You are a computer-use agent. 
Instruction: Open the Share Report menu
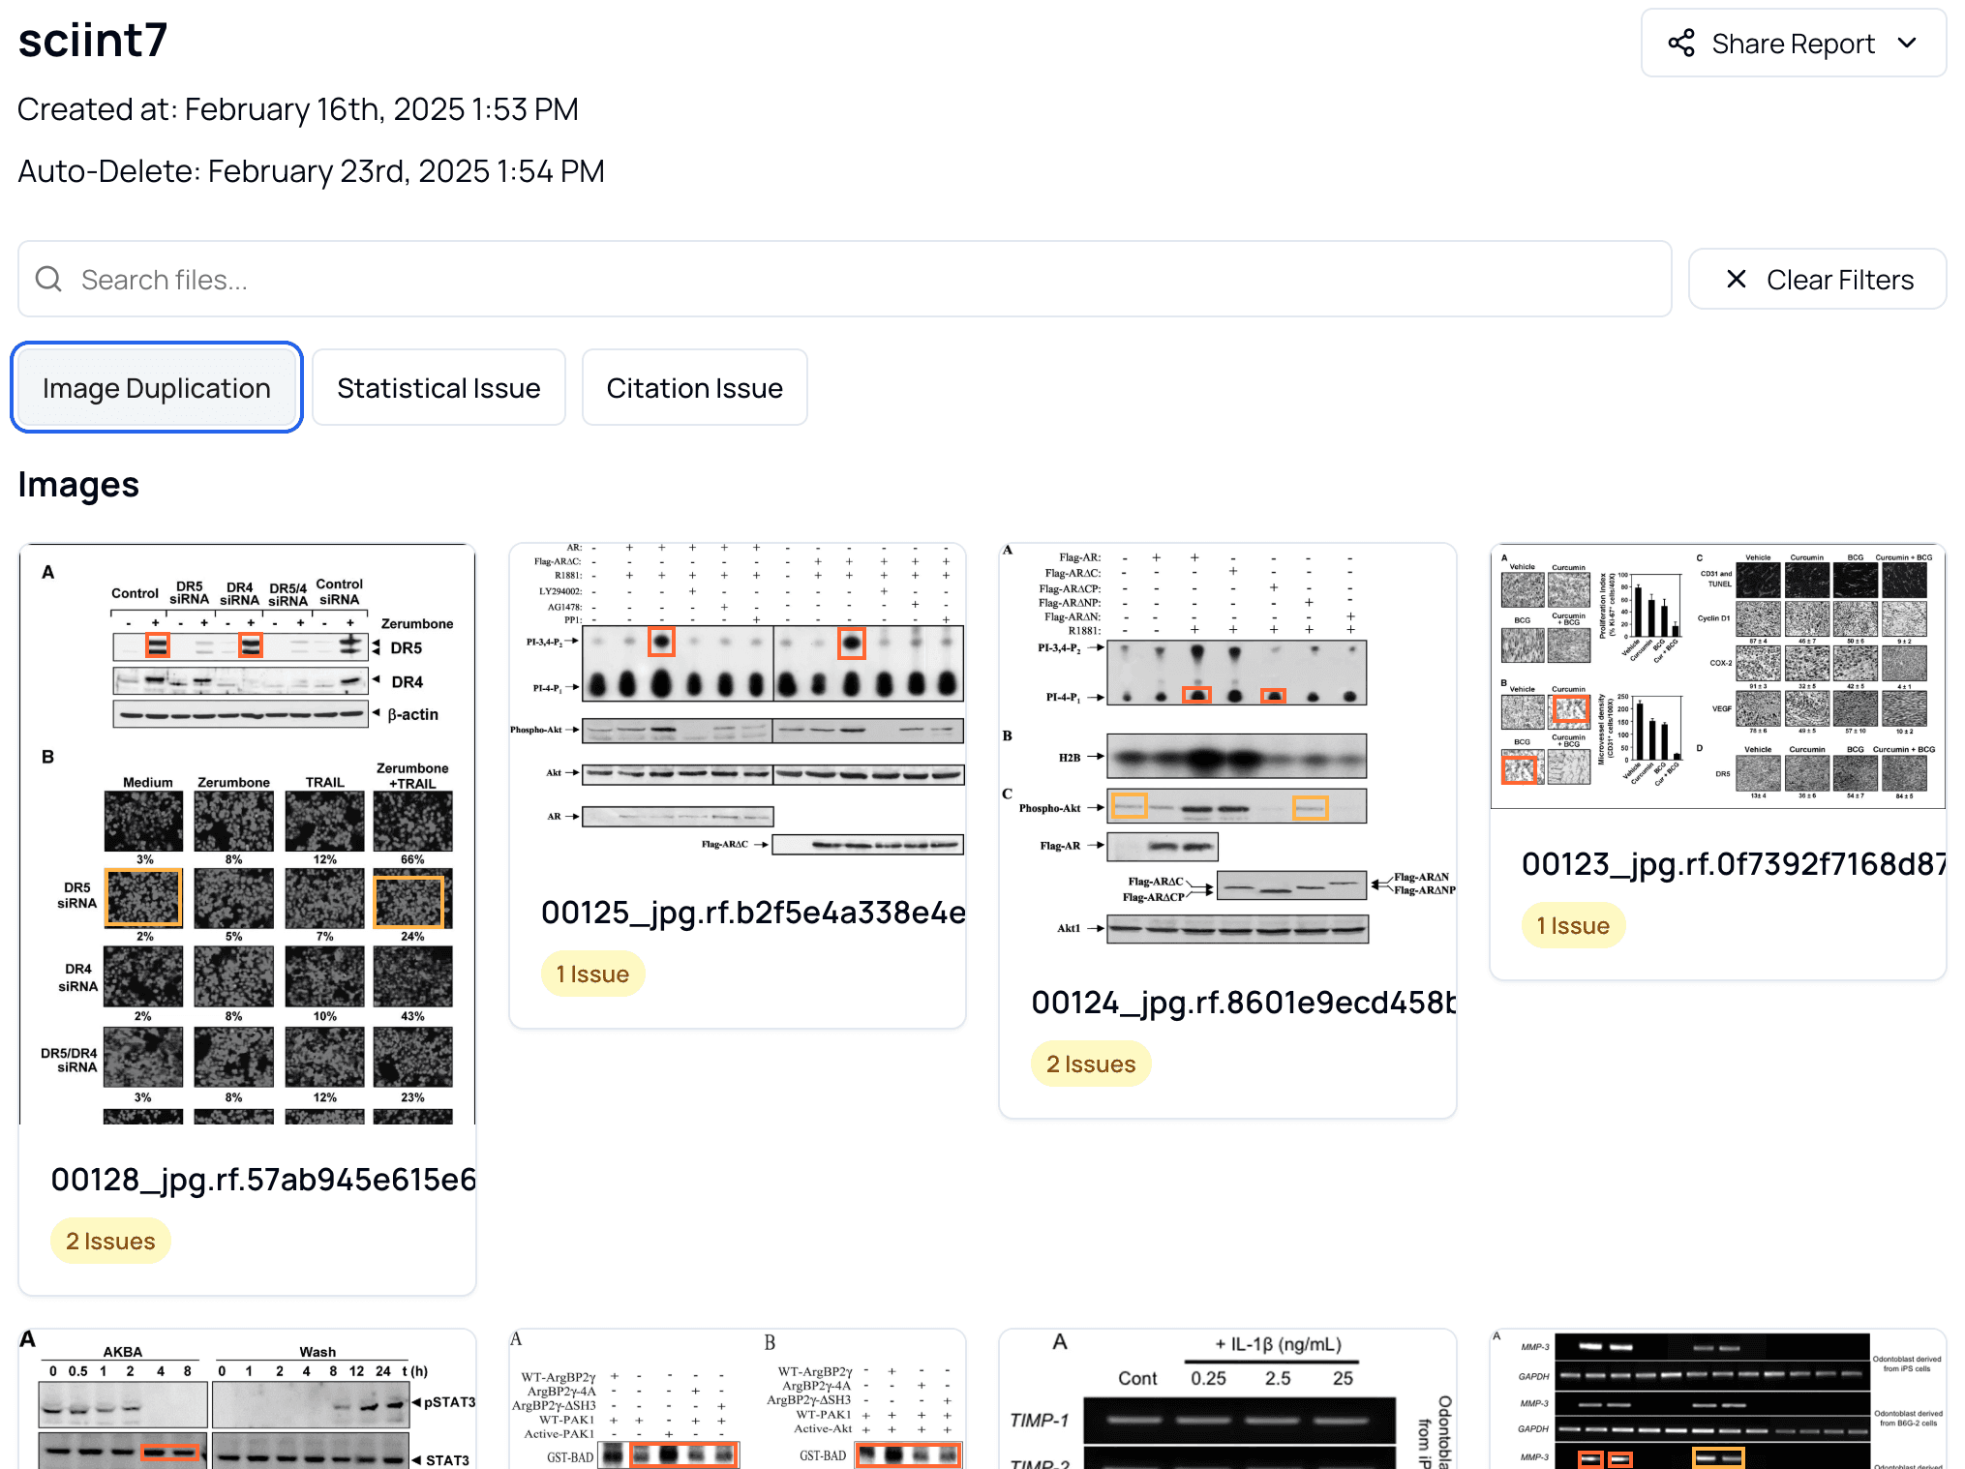[1793, 43]
